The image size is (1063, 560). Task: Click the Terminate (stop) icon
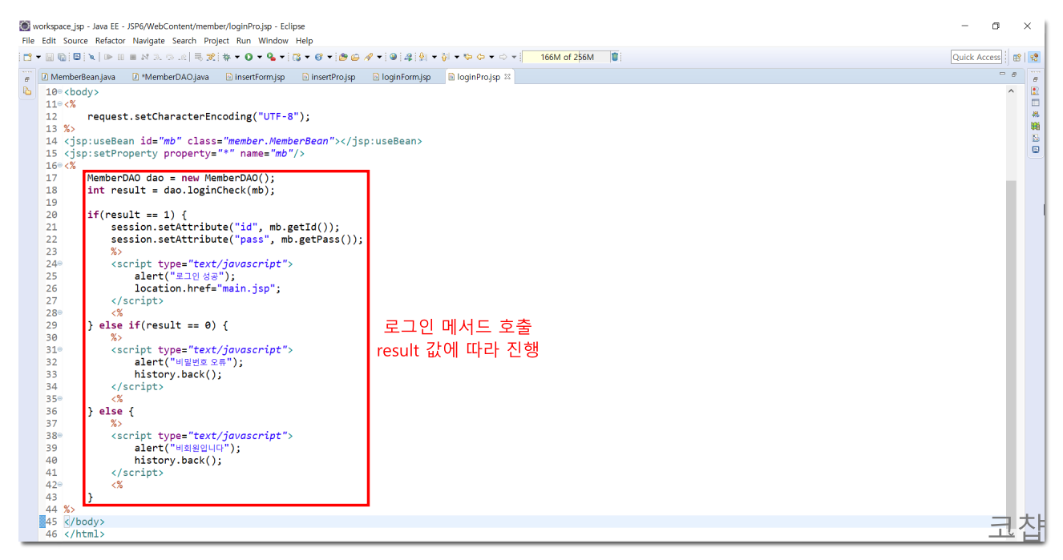(x=133, y=57)
